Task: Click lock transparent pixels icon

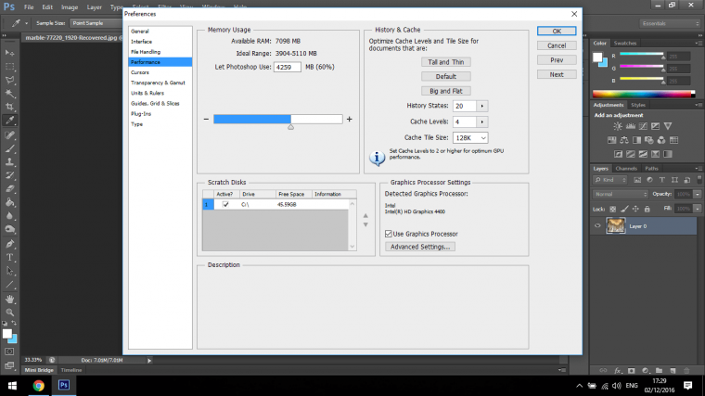Action: click(612, 209)
